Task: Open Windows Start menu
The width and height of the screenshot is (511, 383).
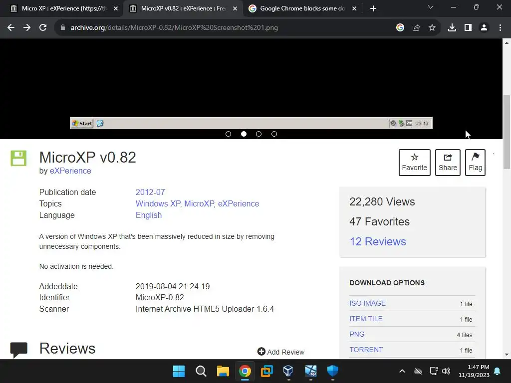Action: (179, 371)
